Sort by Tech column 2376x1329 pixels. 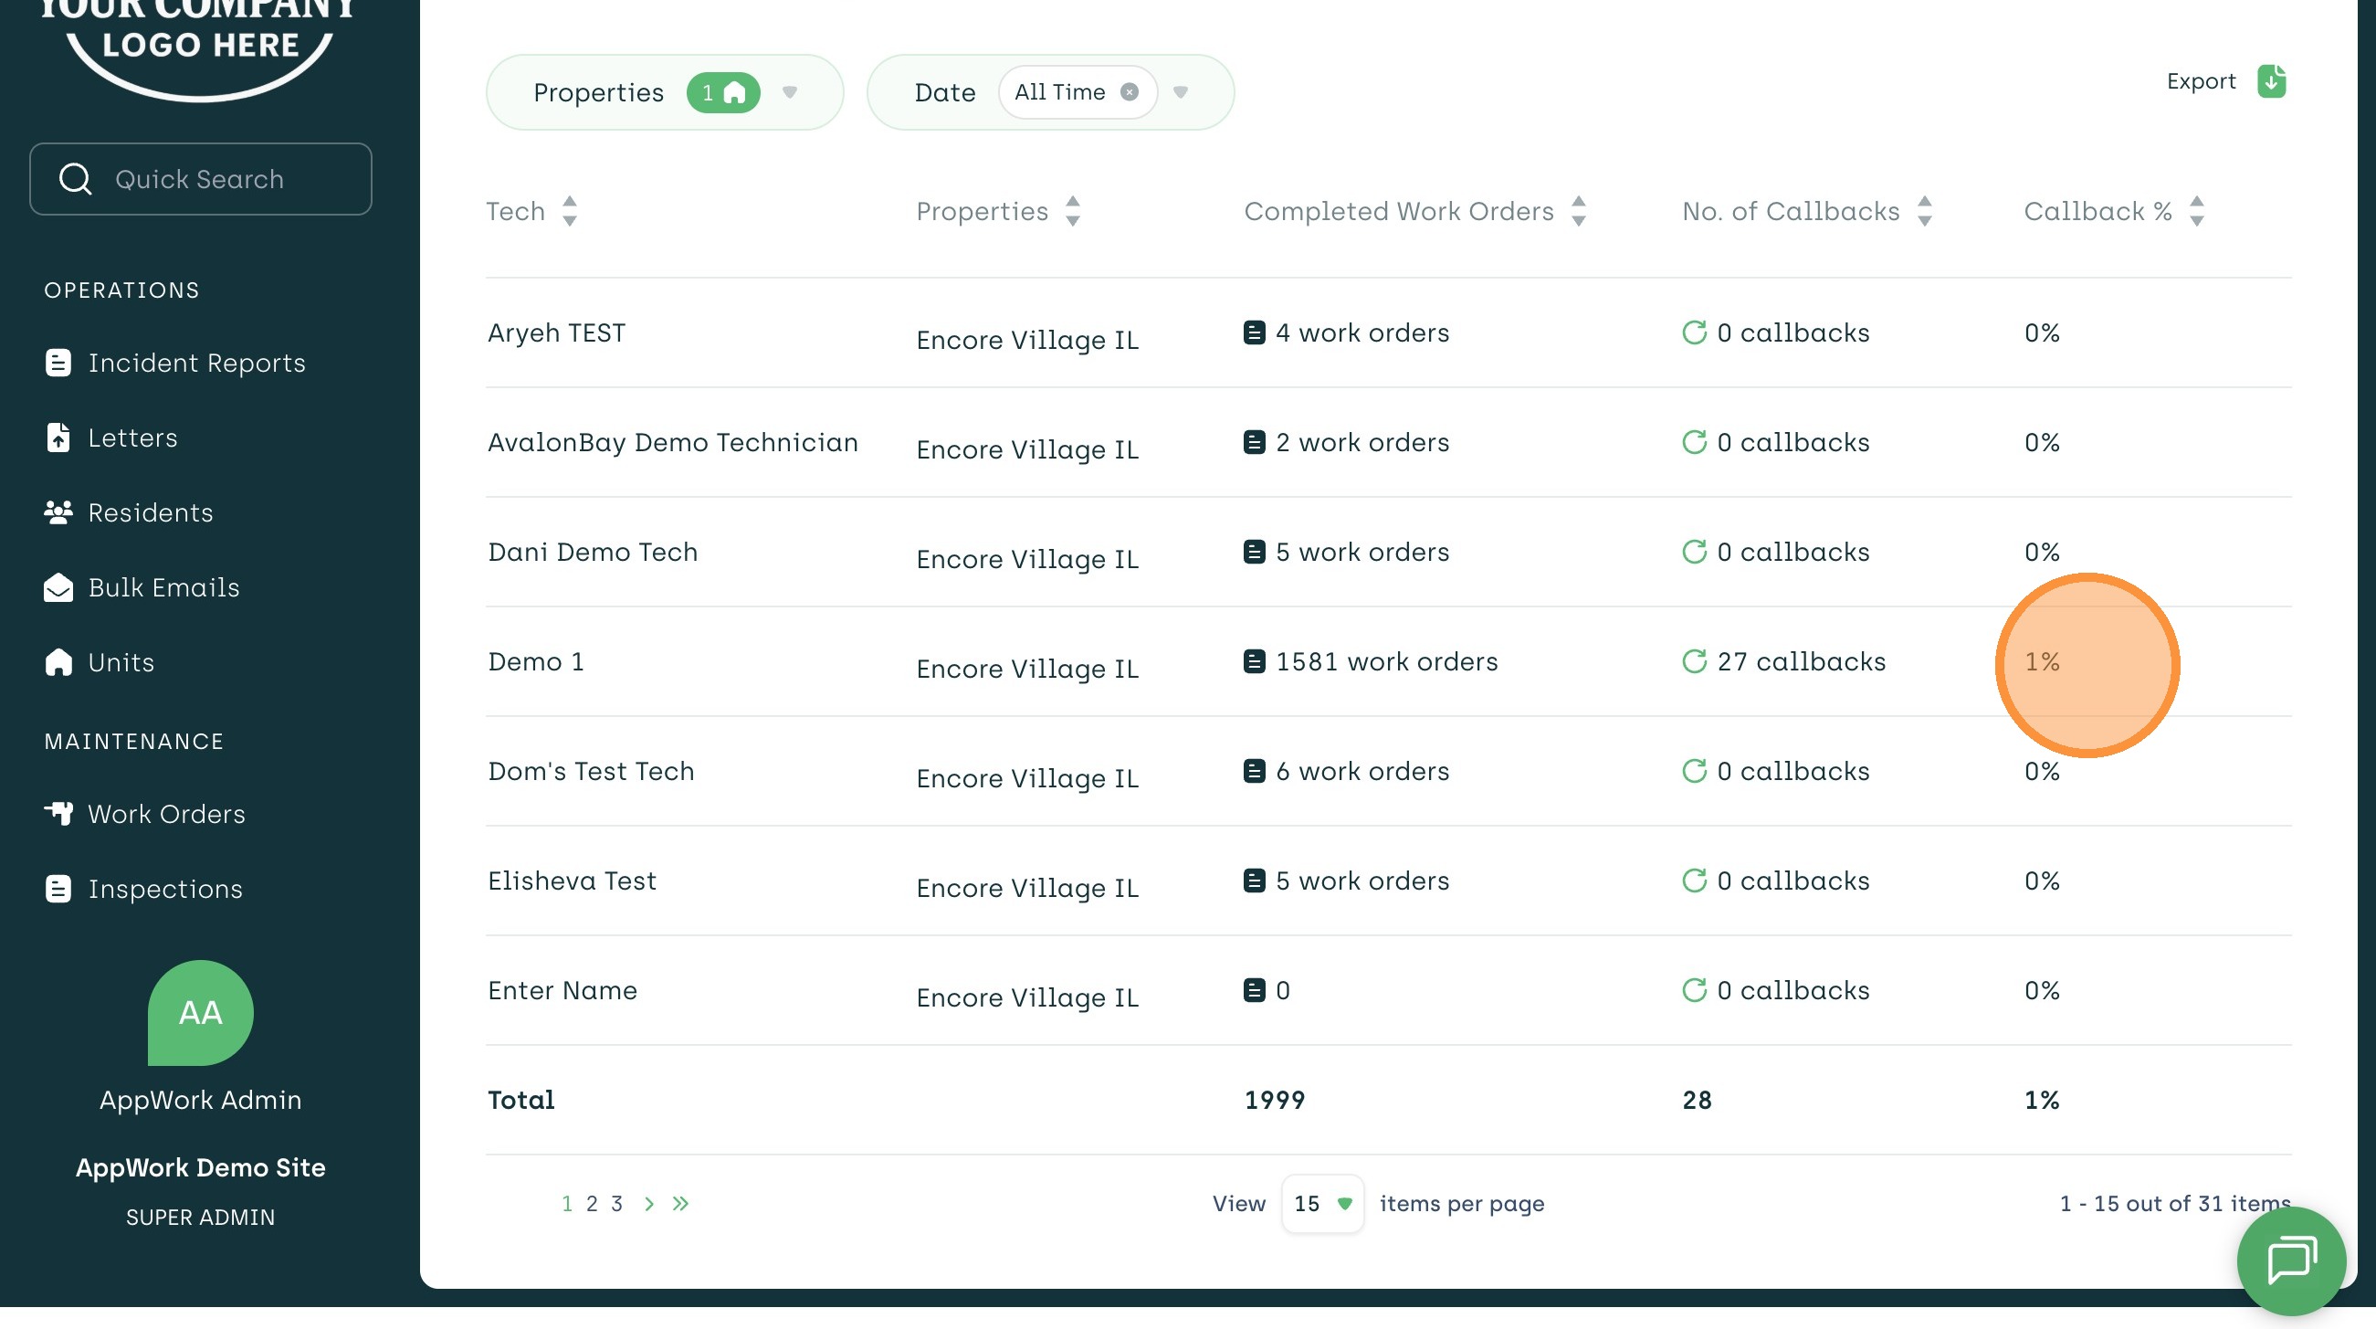tap(569, 211)
